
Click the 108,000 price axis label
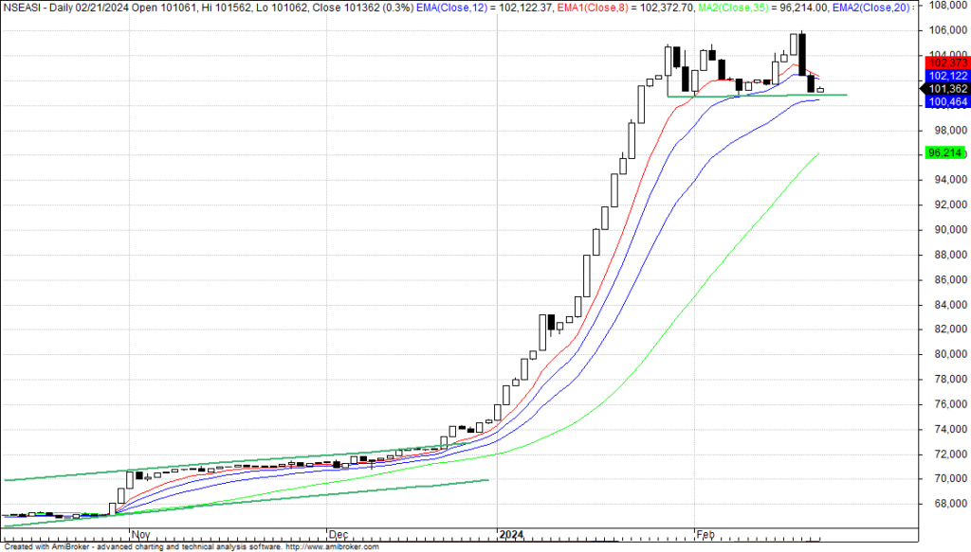[944, 5]
